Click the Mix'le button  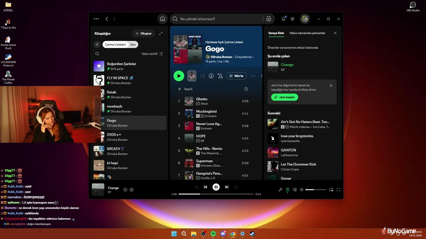pos(237,76)
